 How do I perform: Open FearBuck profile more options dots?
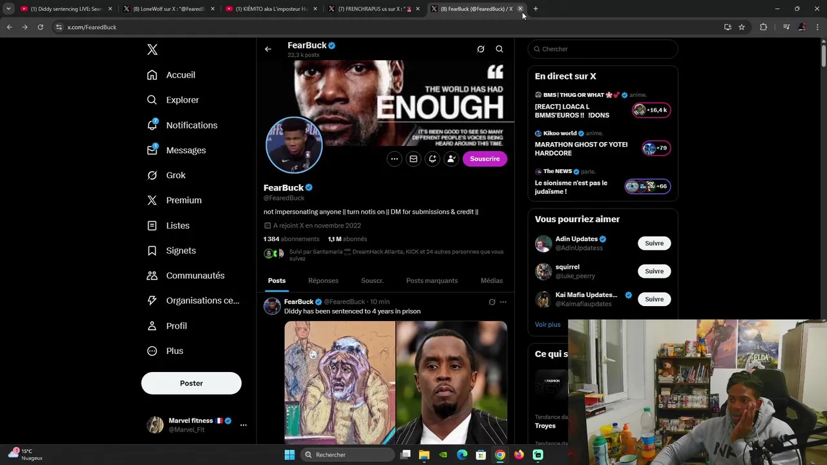click(x=394, y=159)
